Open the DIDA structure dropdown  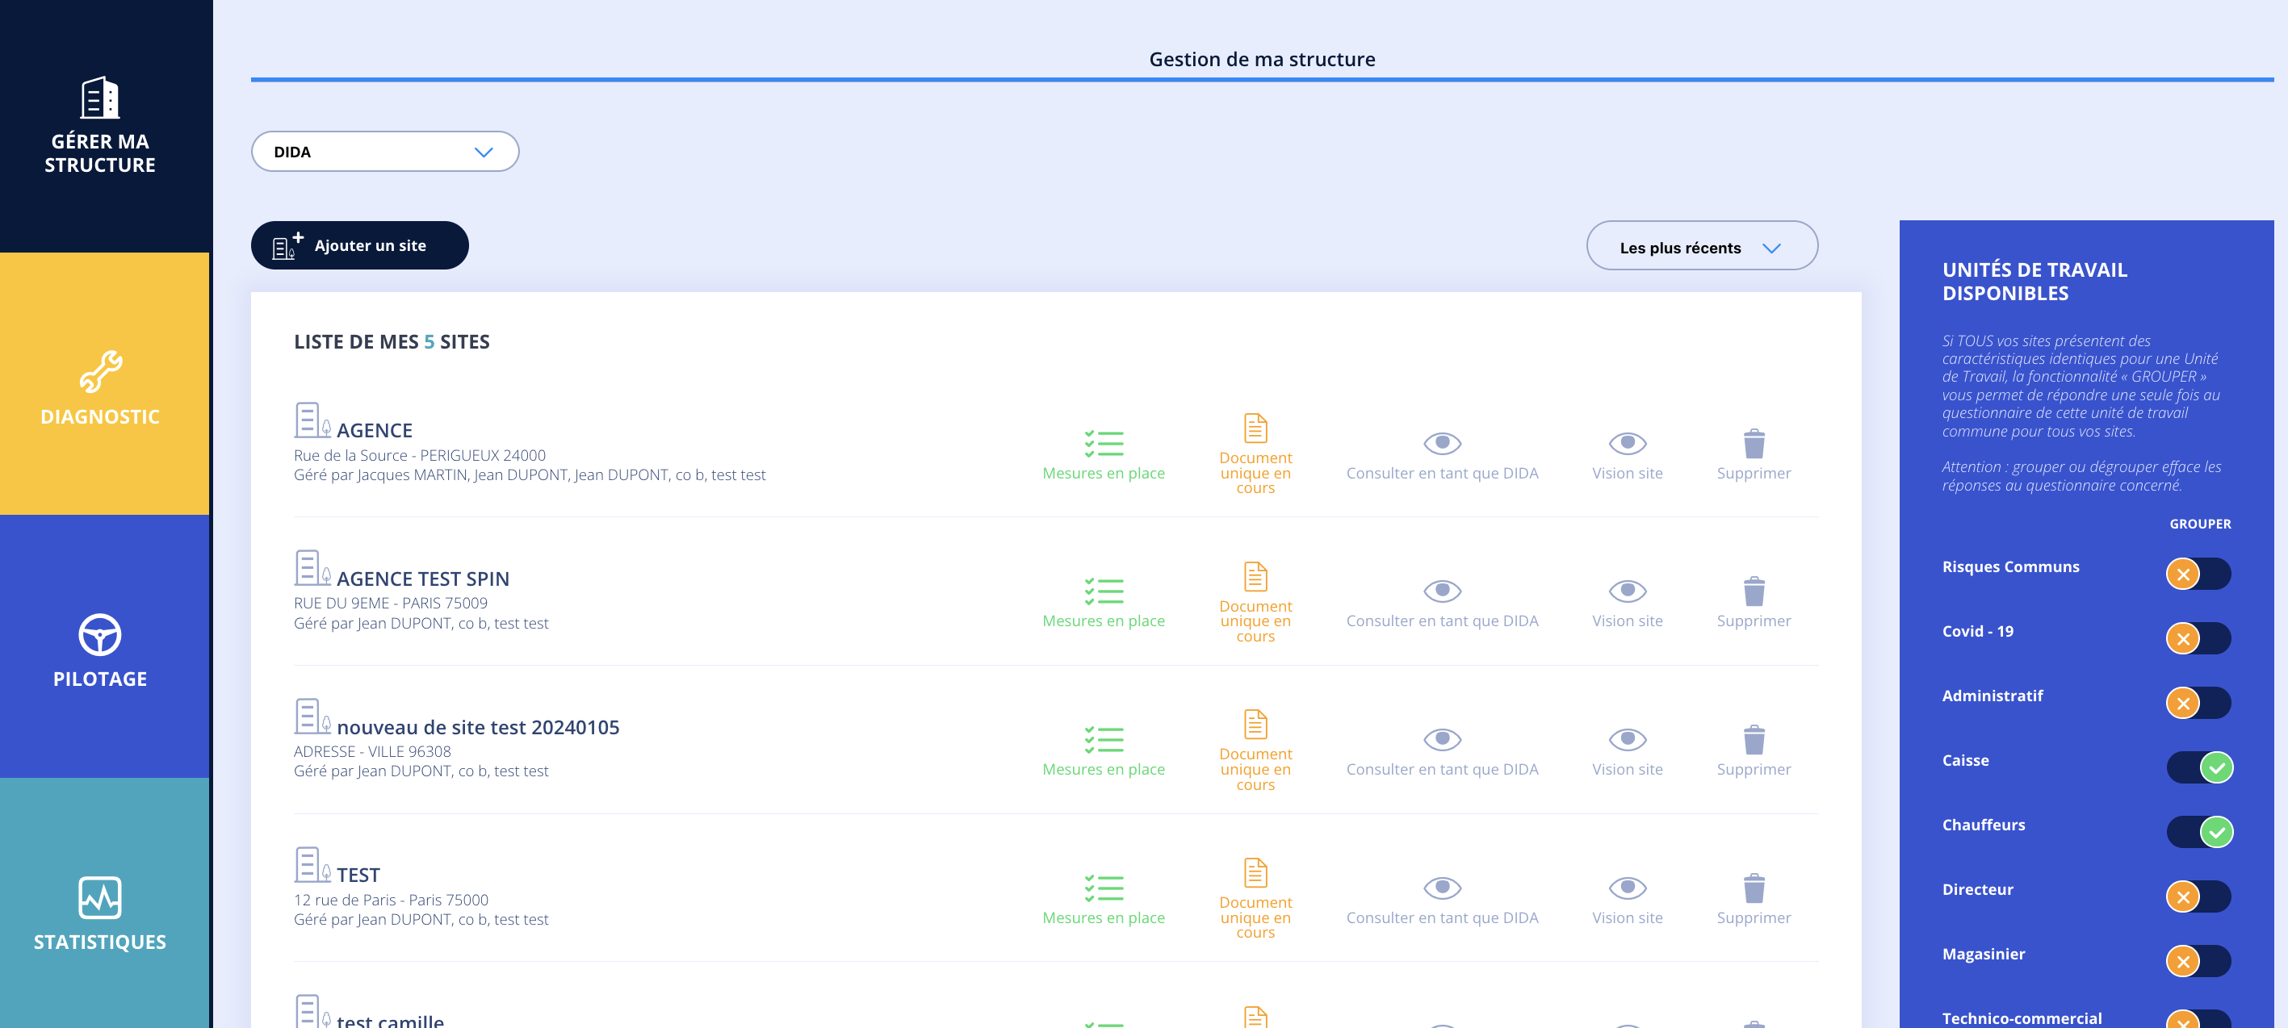pos(384,152)
